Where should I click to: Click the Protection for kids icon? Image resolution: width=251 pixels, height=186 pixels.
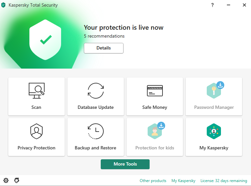pyautogui.click(x=155, y=131)
